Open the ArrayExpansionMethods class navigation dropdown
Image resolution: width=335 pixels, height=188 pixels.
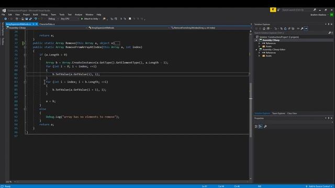coord(129,28)
